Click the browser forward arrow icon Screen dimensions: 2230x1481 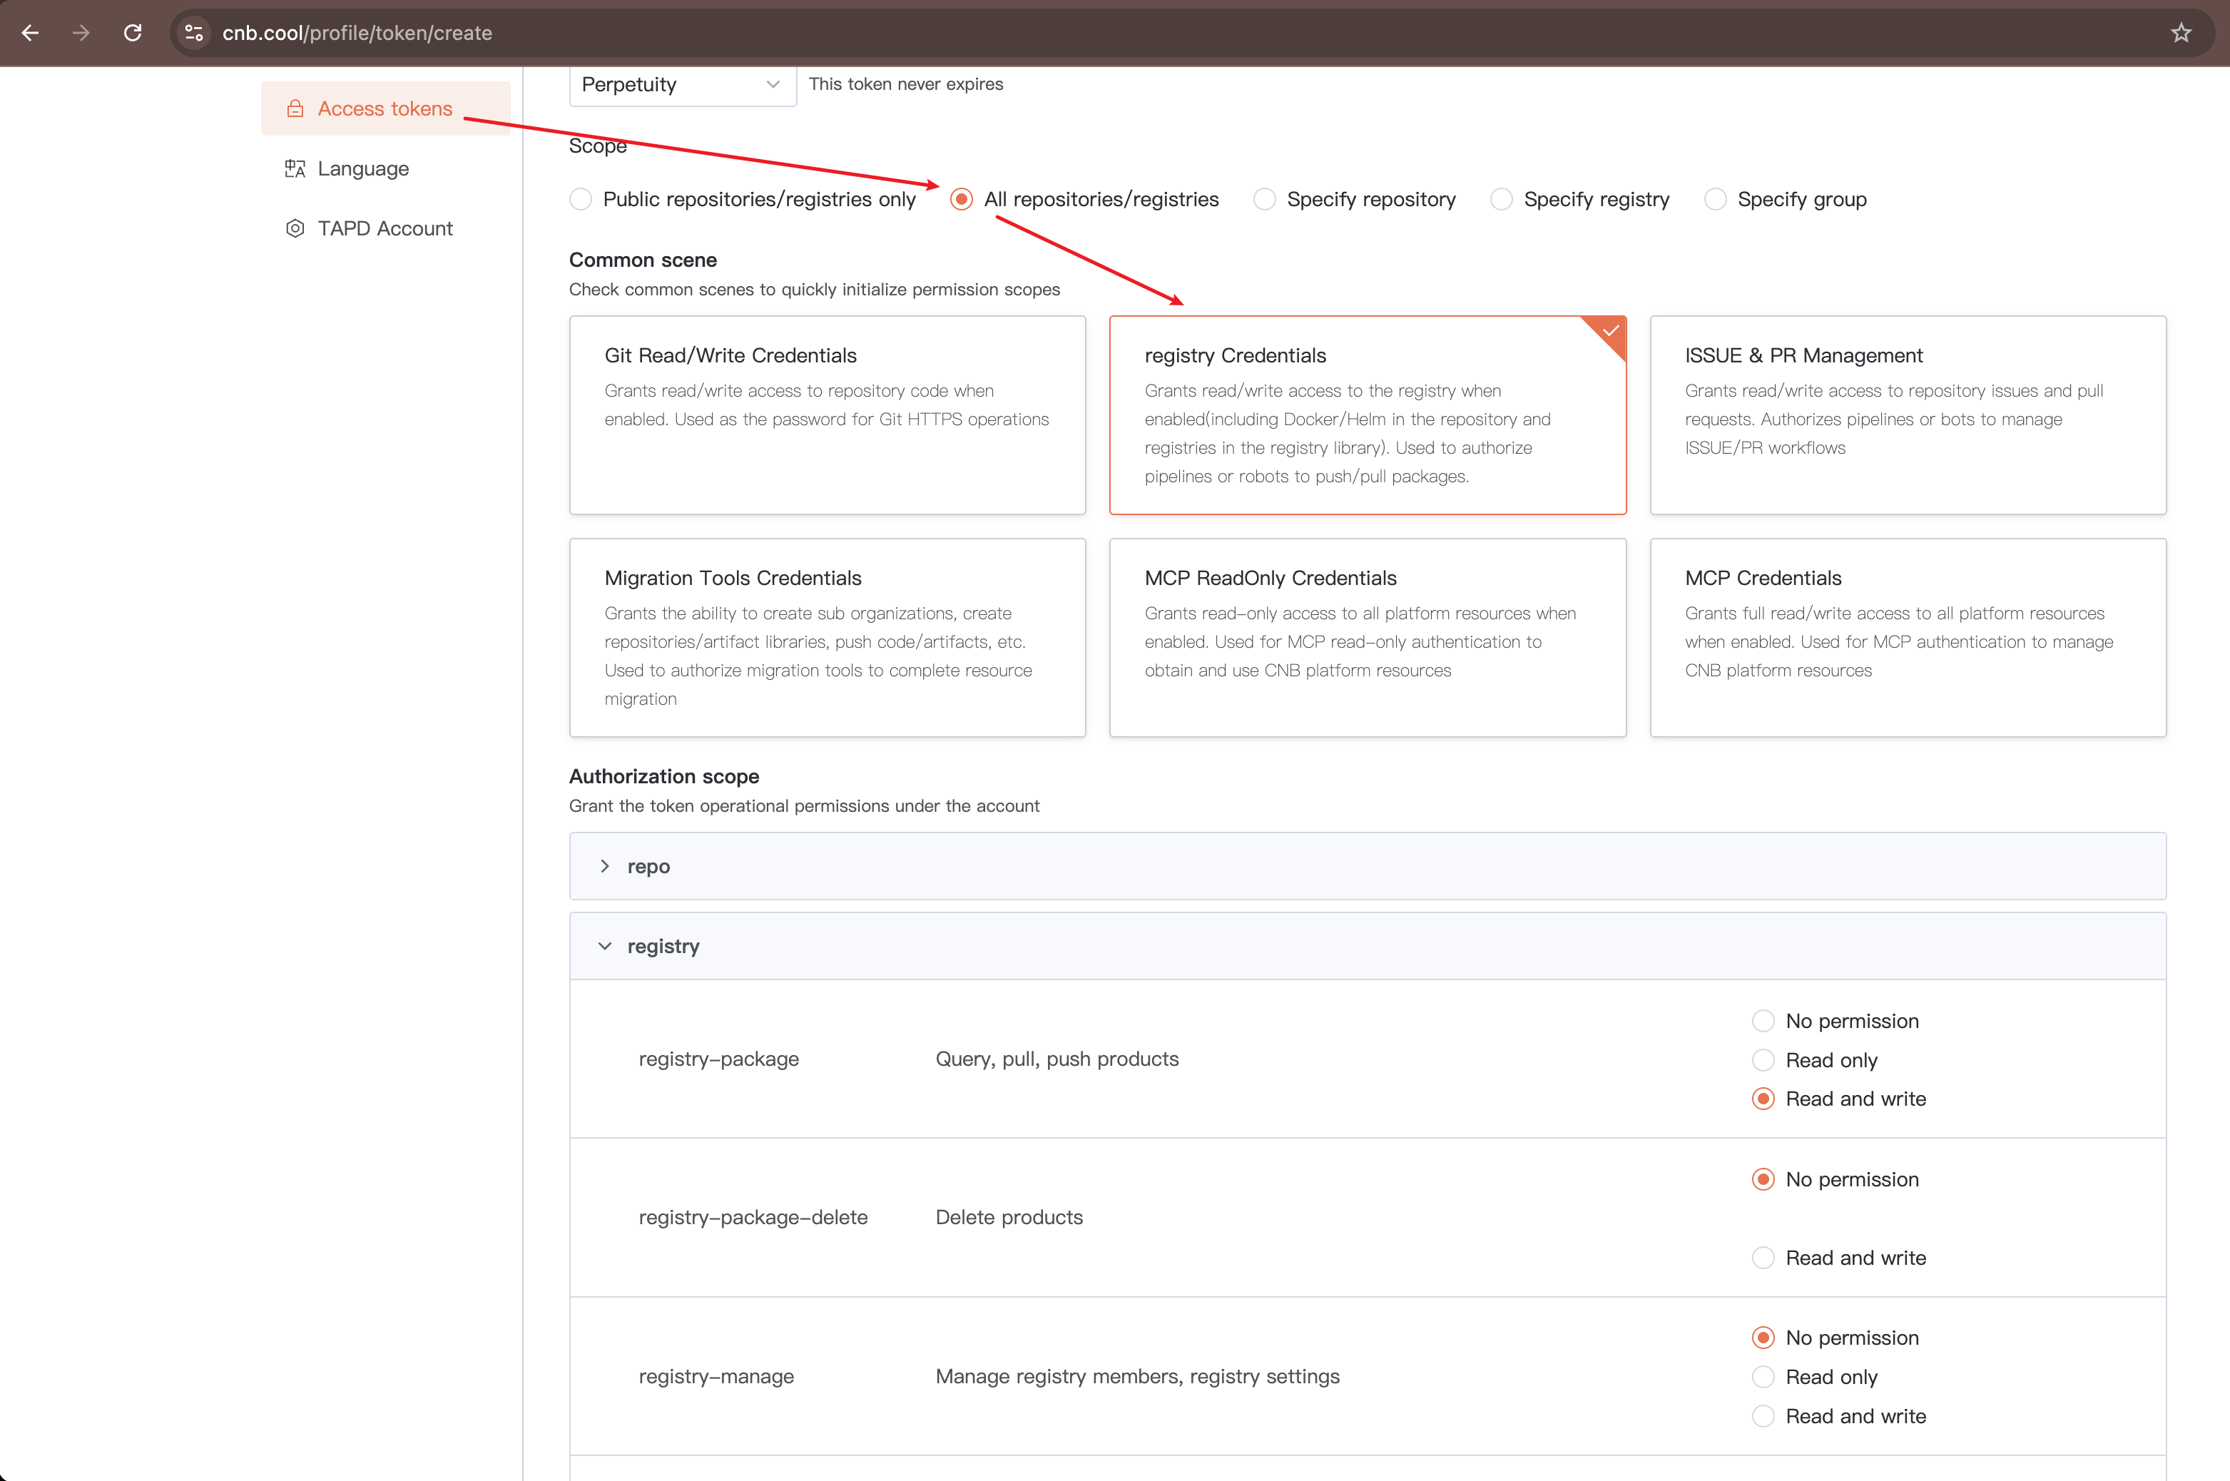[x=81, y=33]
